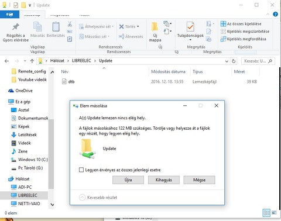The image size is (281, 221).
Task: Expand the Törlés dropdown arrow
Action: point(138,26)
